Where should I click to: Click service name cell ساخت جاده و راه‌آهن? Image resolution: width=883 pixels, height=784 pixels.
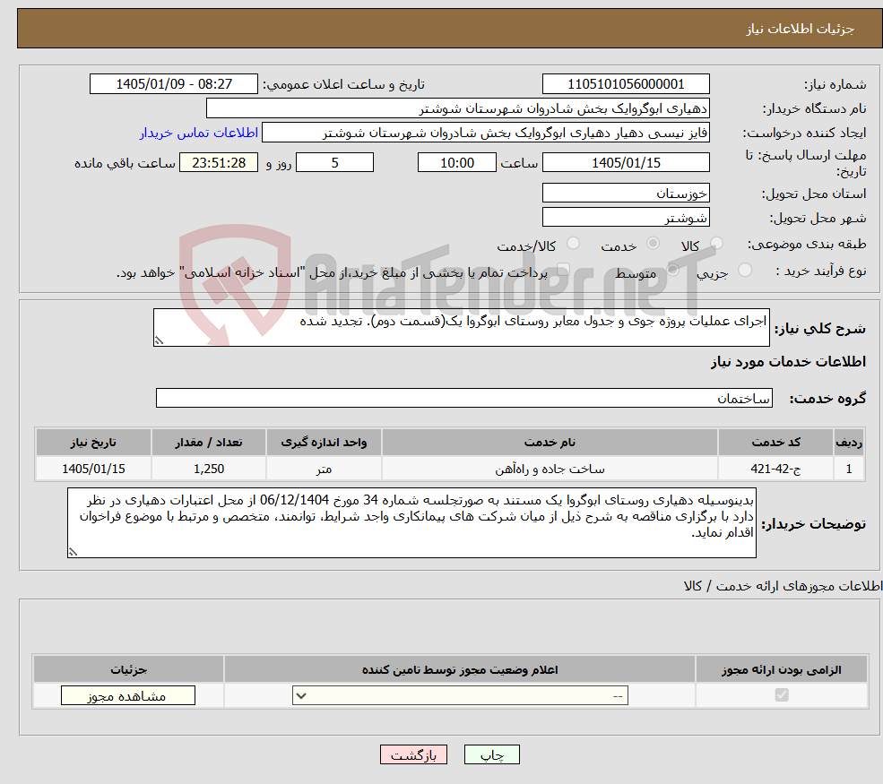click(550, 469)
